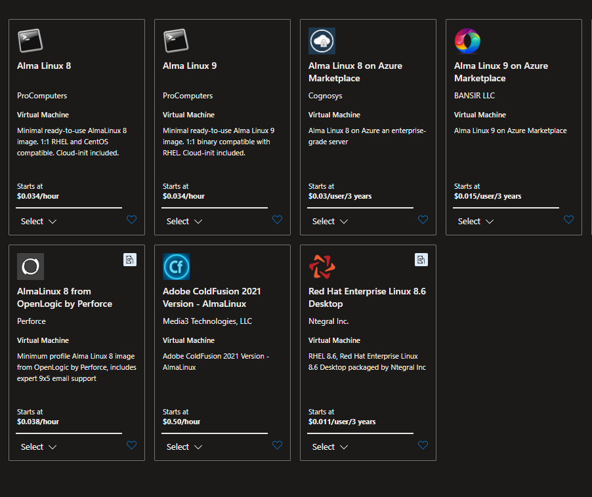The height and width of the screenshot is (497, 592).
Task: Open Select dropdown for Alma Linux 8 ProComputers
Action: point(39,222)
